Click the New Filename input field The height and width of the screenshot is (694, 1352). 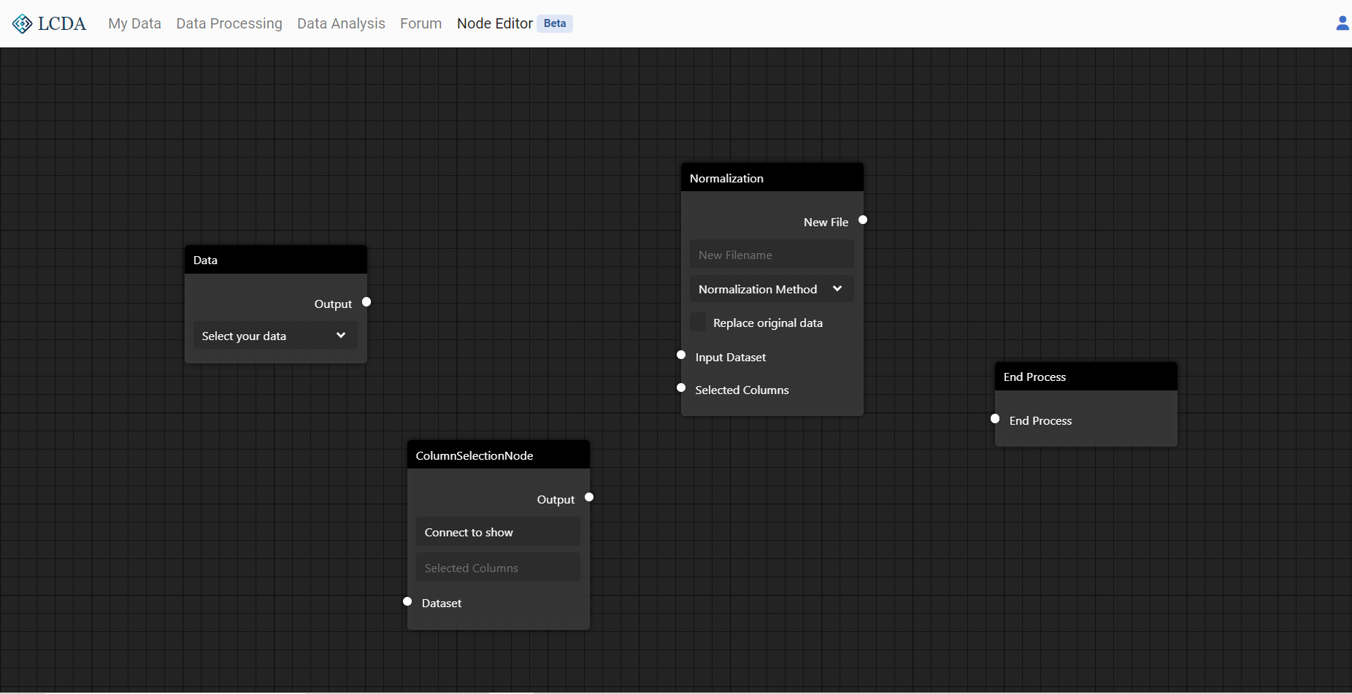772,255
